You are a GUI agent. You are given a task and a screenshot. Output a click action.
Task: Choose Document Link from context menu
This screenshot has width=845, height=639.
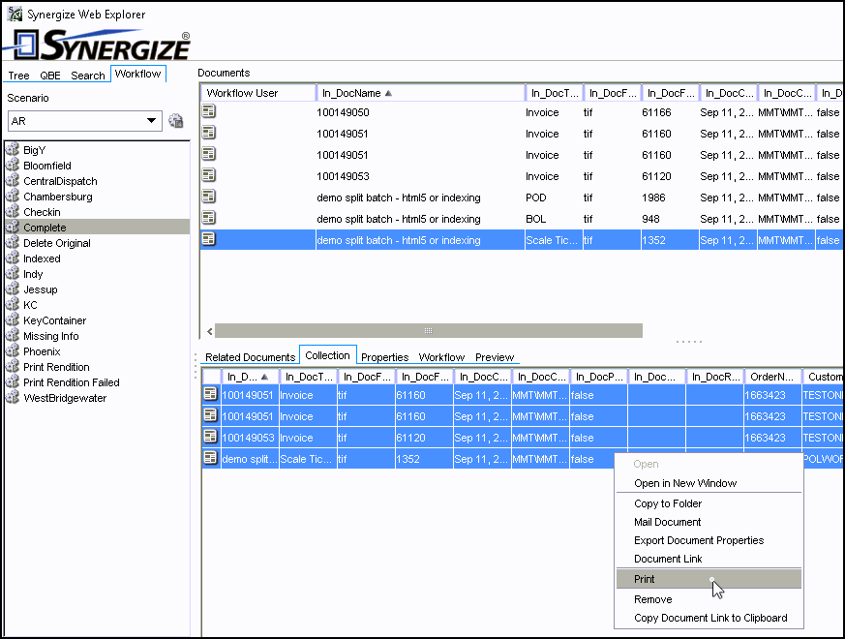pos(709,558)
